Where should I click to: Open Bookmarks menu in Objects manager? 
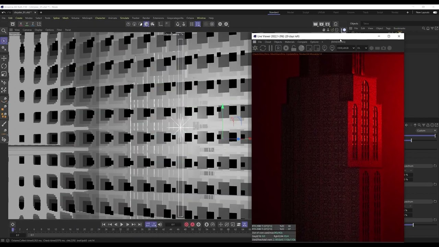(x=399, y=28)
